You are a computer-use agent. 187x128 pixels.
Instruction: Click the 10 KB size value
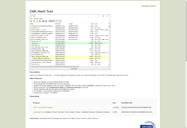point(115,112)
